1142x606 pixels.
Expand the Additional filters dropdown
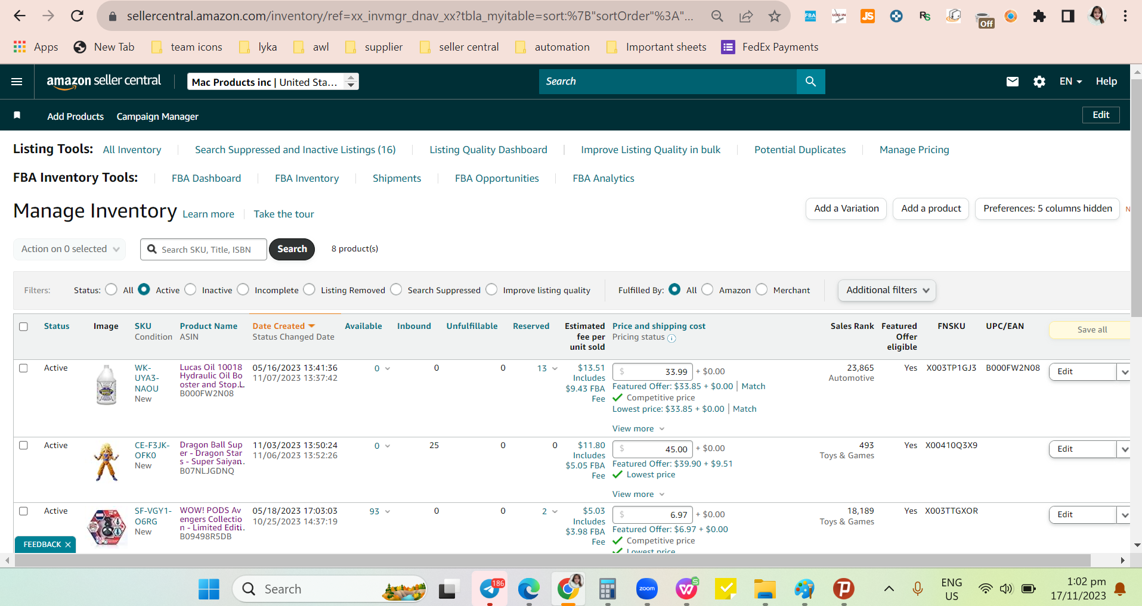887,290
